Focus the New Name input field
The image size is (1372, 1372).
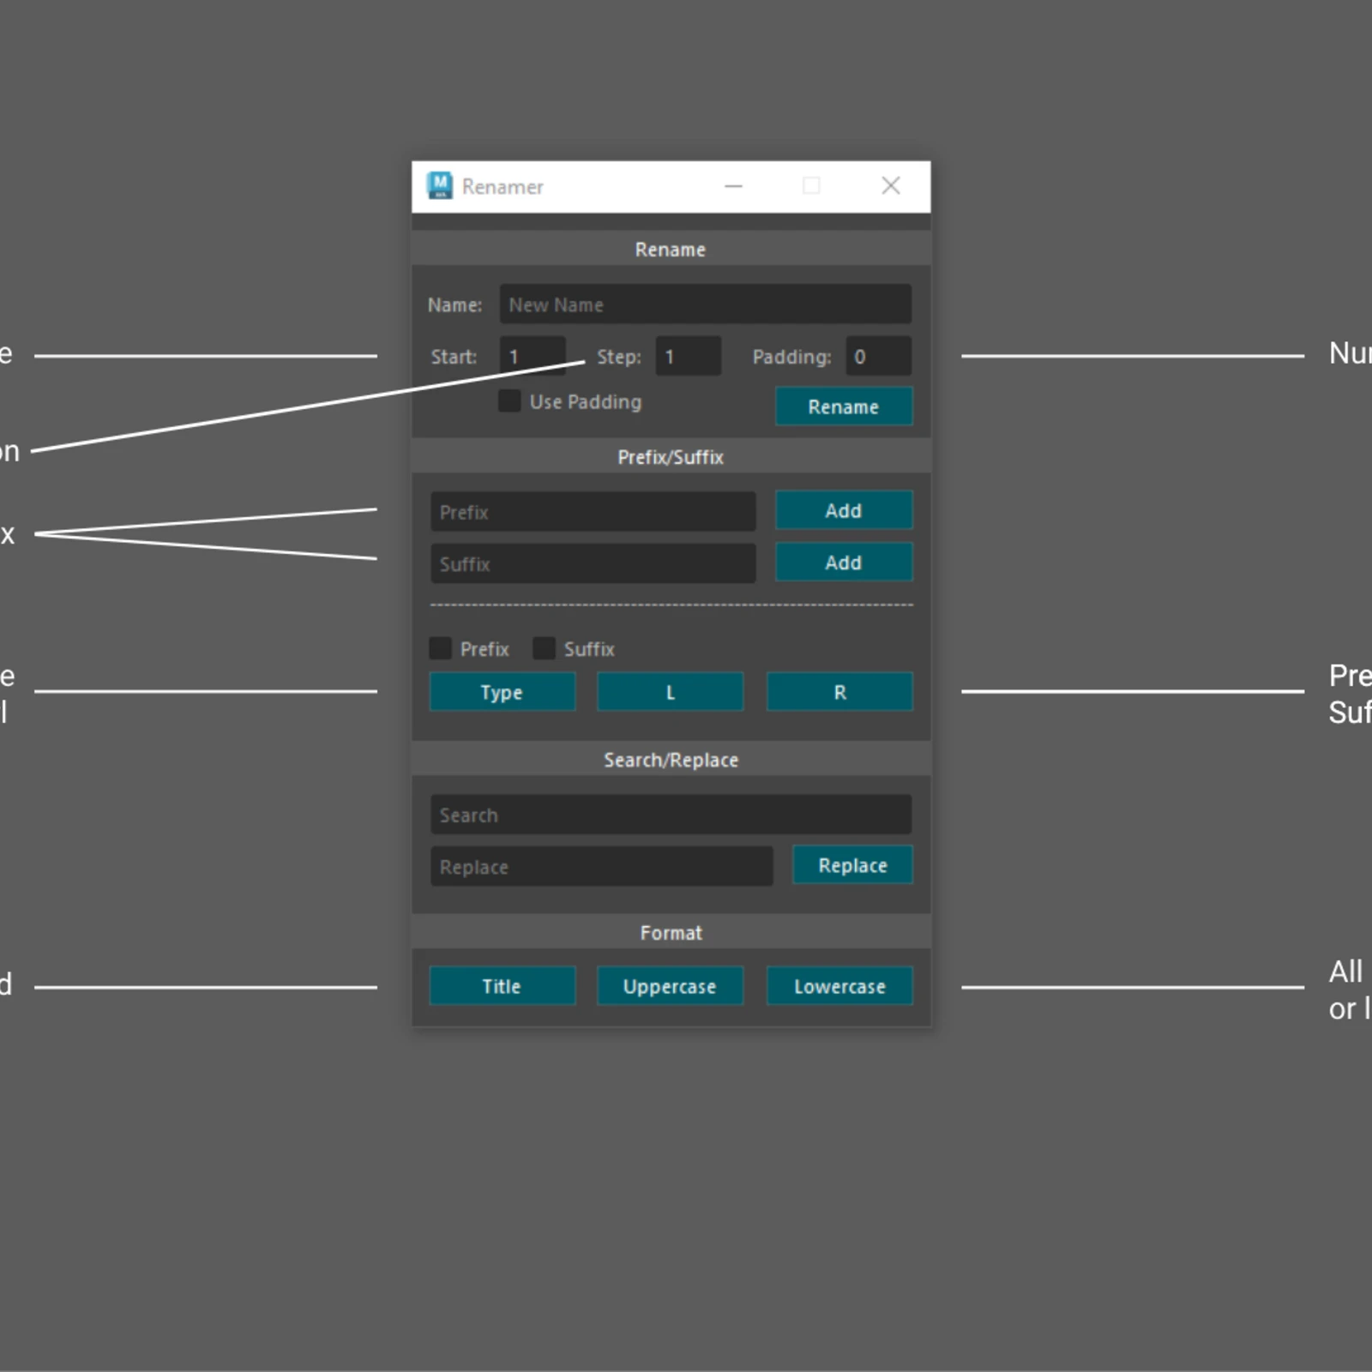[706, 304]
